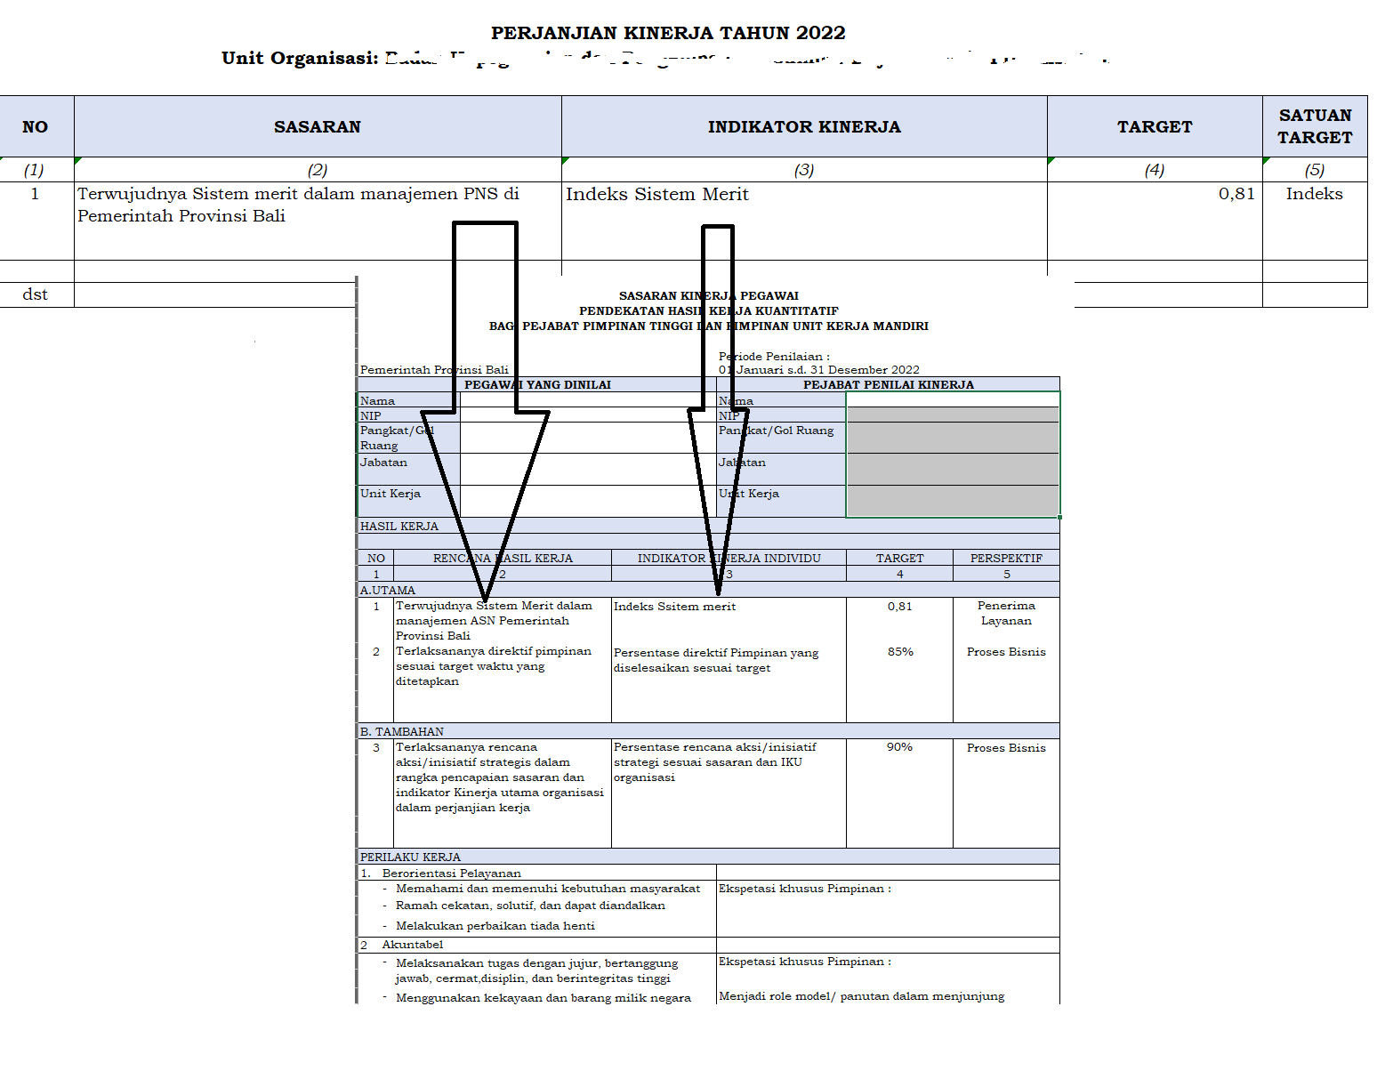Select the 85% target value
This screenshot has height=1087, width=1385.
tap(900, 651)
